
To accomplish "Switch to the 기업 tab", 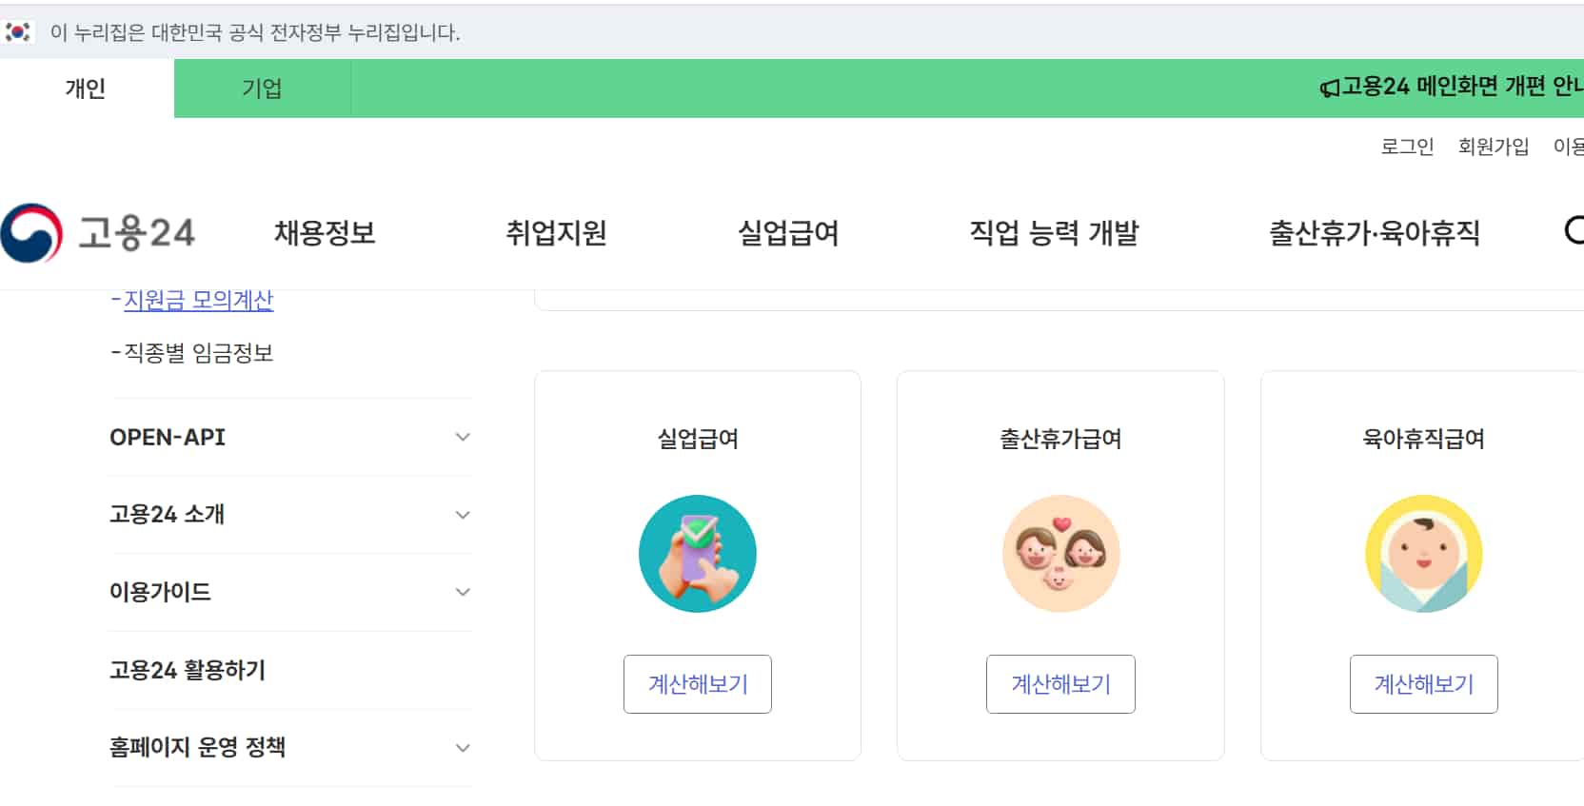I will (x=261, y=88).
